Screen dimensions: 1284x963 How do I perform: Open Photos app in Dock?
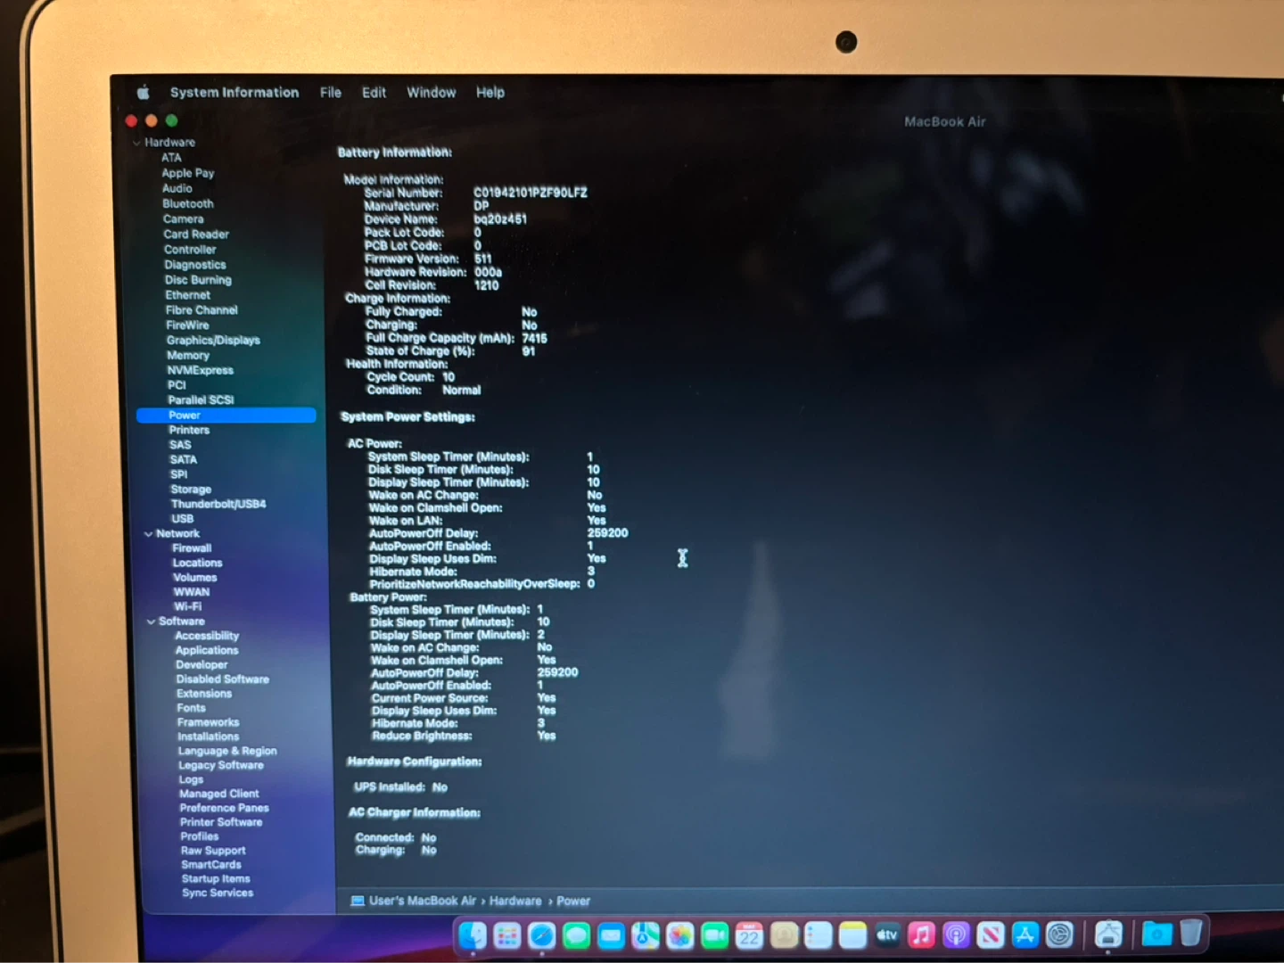(679, 935)
